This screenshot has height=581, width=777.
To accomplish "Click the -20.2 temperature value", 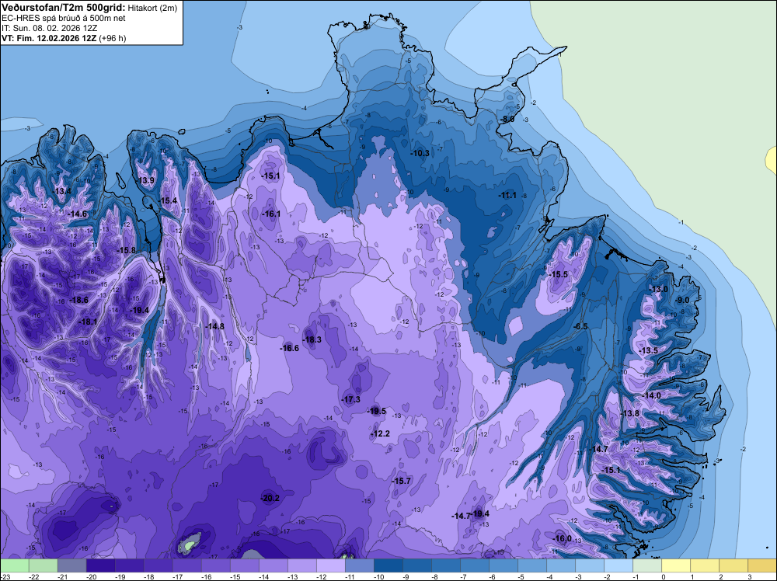I will (x=270, y=498).
